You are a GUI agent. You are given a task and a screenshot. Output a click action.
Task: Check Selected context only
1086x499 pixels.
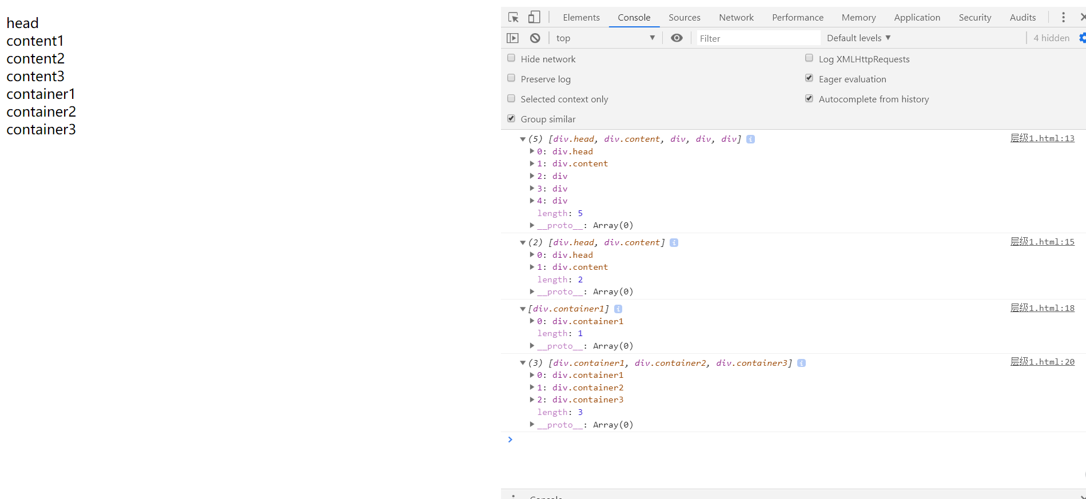coord(511,98)
